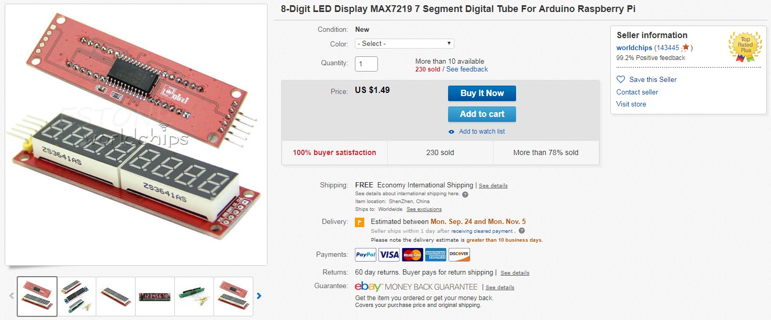Open the Visit store link
Viewport: 771px width, 320px height.
click(631, 104)
